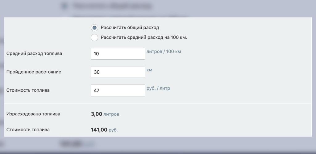Viewport: 316px width, 154px height.
Task: Click the "Израсходовано топлива" result label
Action: pyautogui.click(x=33, y=114)
